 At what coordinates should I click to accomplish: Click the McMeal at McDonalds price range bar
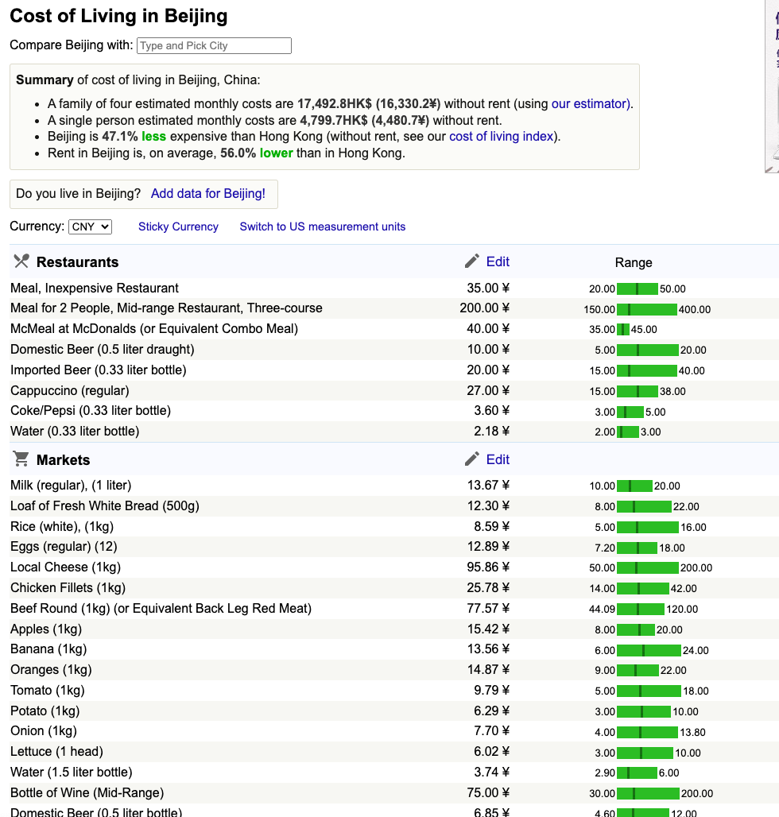[623, 329]
